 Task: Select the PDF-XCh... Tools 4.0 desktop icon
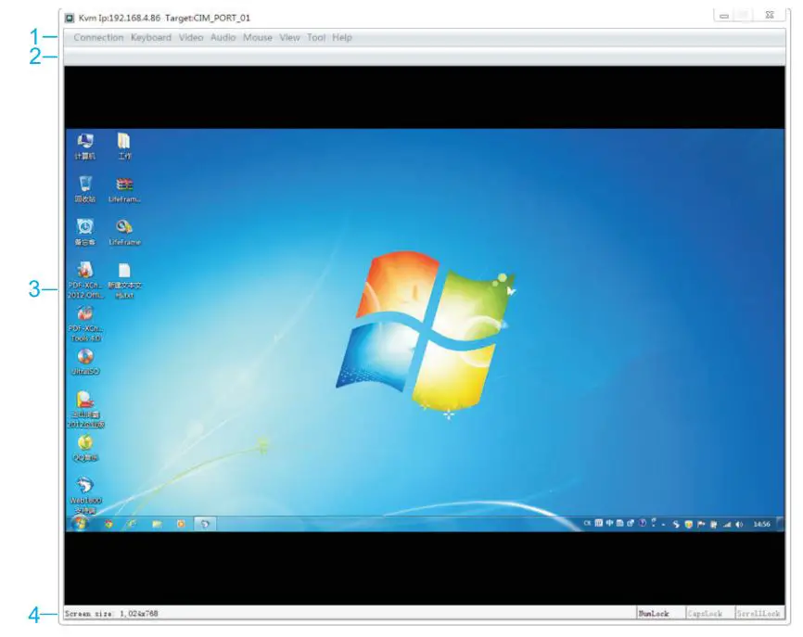85,325
